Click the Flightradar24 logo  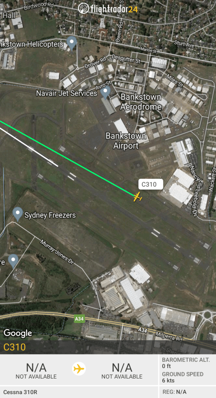coord(108,9)
